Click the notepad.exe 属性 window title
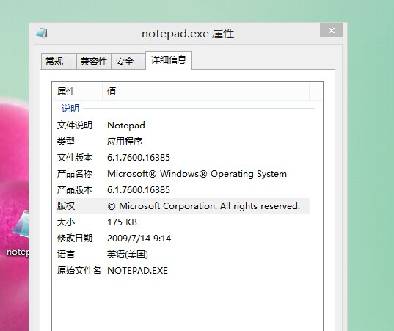The width and height of the screenshot is (394, 331). coord(188,34)
